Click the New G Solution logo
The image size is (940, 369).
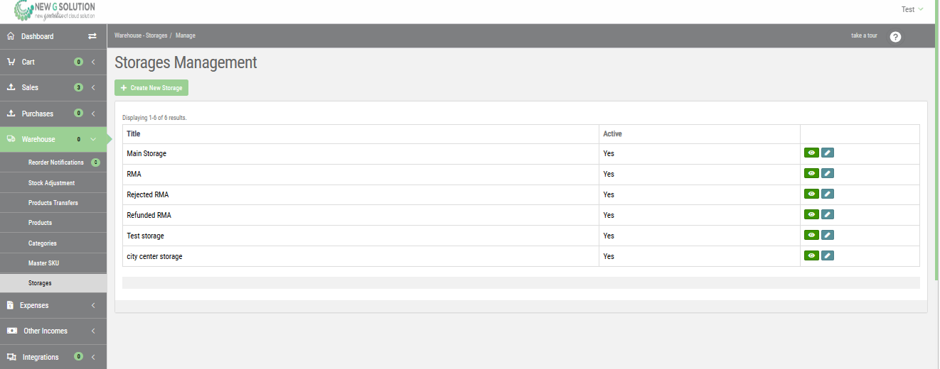pyautogui.click(x=54, y=11)
